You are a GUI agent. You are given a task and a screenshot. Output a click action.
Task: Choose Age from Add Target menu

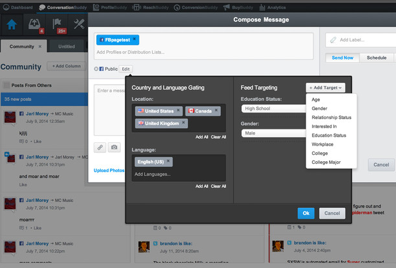point(316,100)
